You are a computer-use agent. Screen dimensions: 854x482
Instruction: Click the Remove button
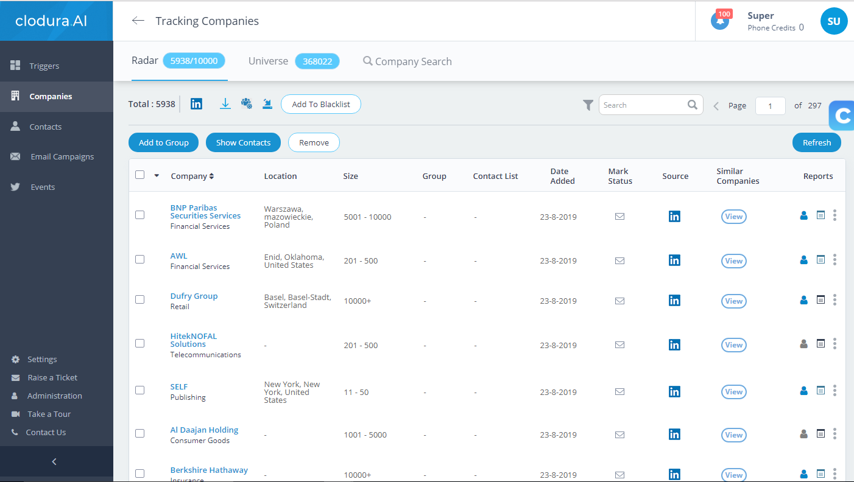click(314, 142)
